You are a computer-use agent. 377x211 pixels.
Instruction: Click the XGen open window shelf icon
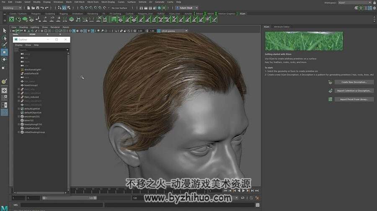(x=11, y=19)
